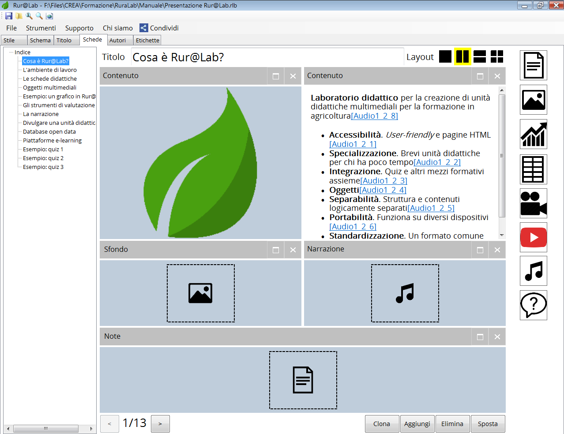Click the leaf logo image in Contenuto

pos(201,163)
